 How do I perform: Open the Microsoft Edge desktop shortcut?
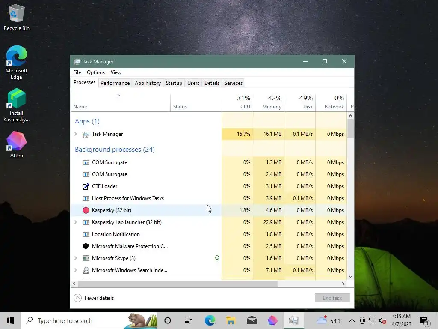pos(17,62)
